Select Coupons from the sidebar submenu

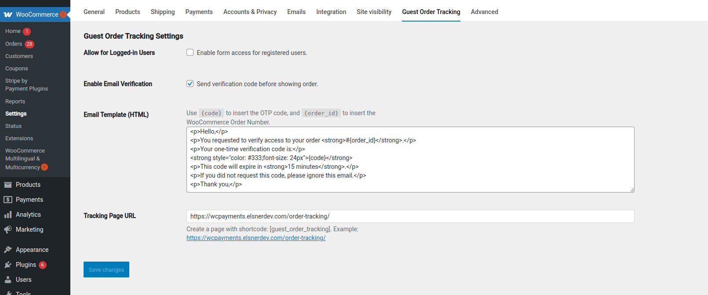(x=17, y=69)
